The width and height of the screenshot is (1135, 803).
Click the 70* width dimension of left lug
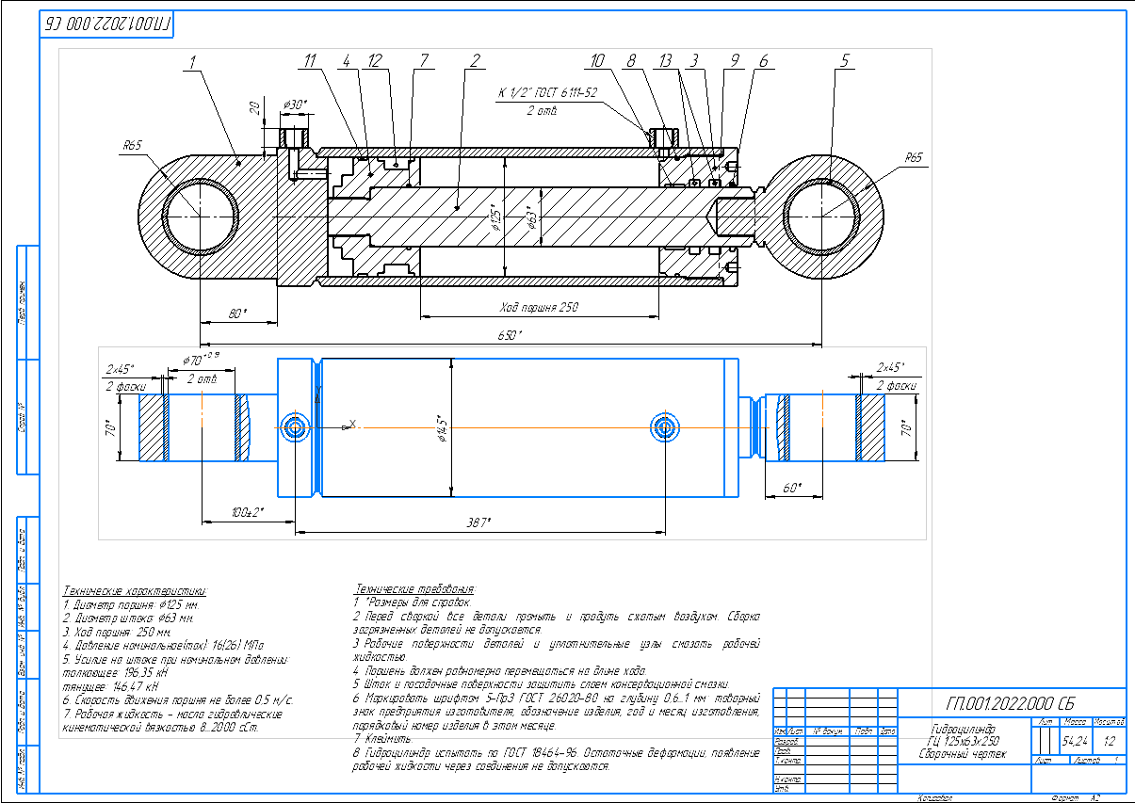109,428
